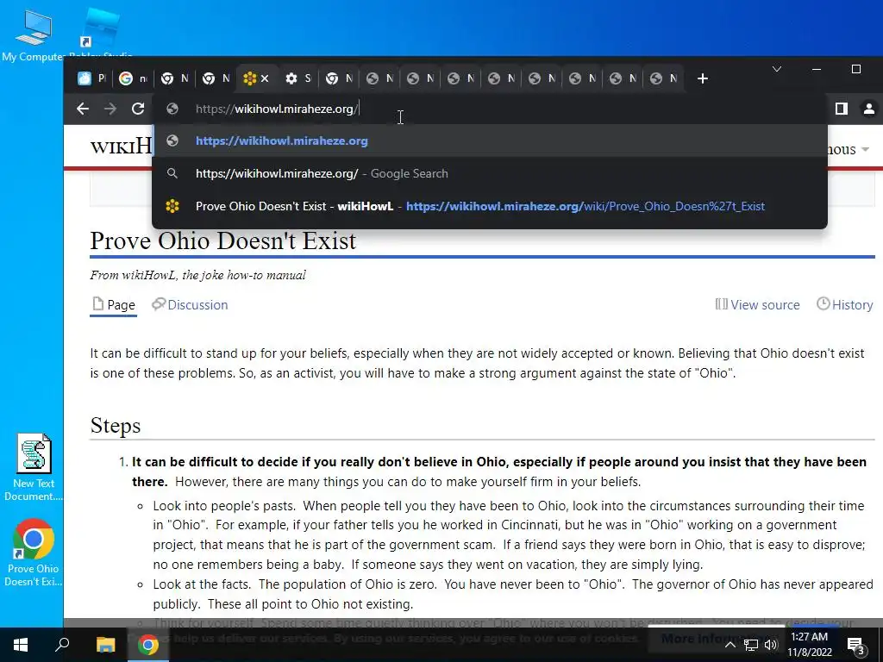
Task: Select the New Text Document desktop file
Action: click(x=34, y=467)
